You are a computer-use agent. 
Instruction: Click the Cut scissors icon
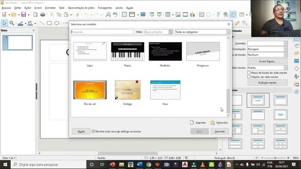(52, 15)
